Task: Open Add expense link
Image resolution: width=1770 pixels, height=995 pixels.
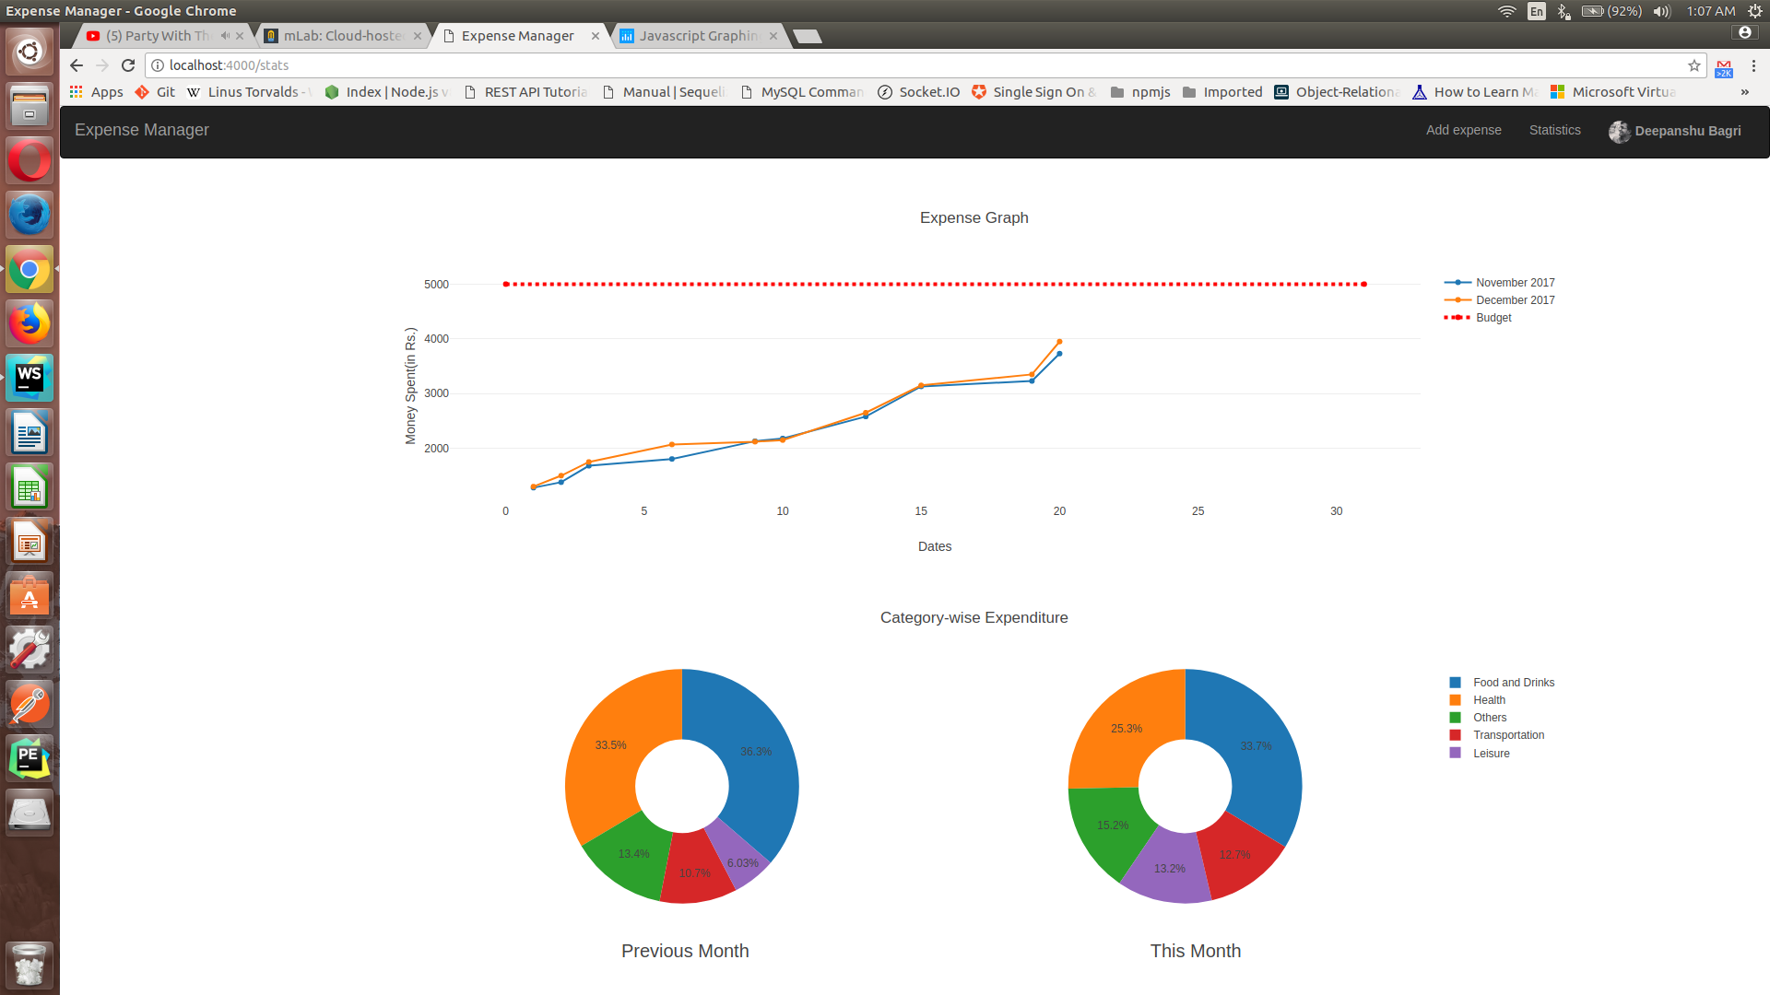Action: point(1463,130)
